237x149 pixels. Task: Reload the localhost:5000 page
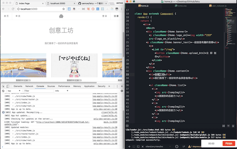click(13, 9)
